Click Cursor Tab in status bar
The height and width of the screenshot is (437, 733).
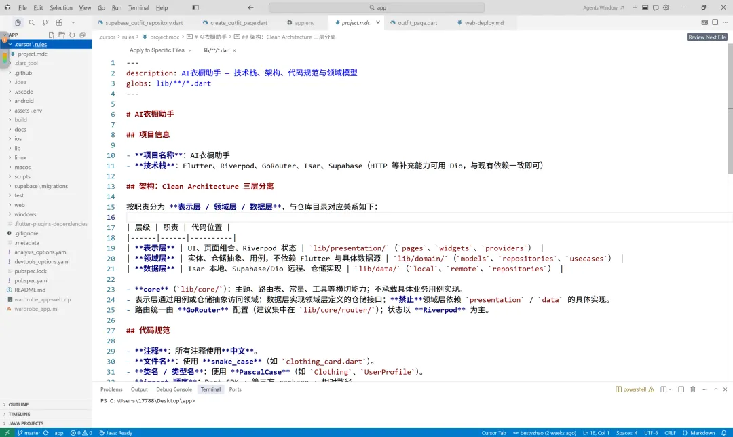493,433
